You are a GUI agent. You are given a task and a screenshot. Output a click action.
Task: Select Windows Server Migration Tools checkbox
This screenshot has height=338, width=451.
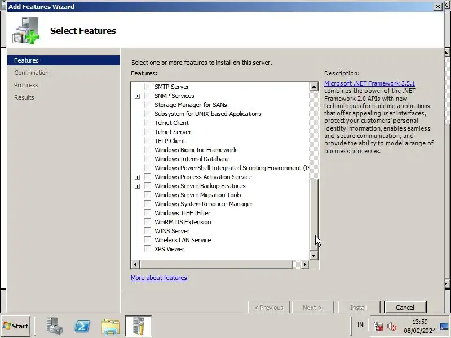tap(147, 194)
